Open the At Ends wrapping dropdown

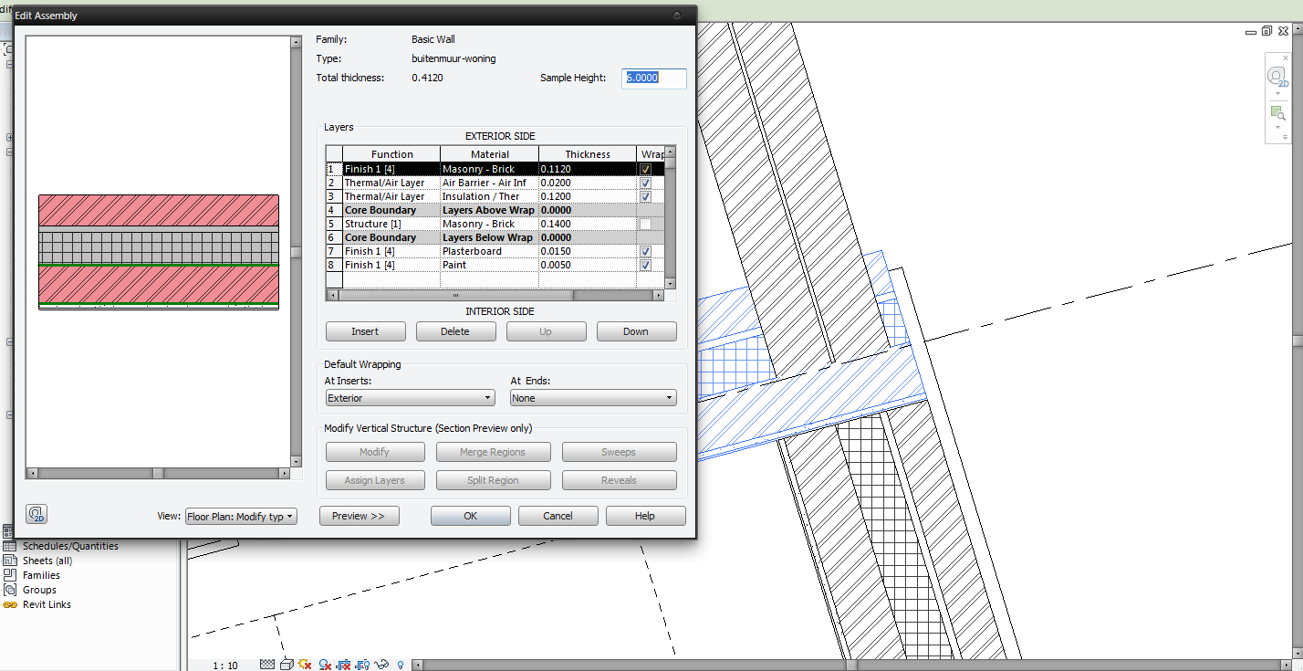click(x=593, y=398)
